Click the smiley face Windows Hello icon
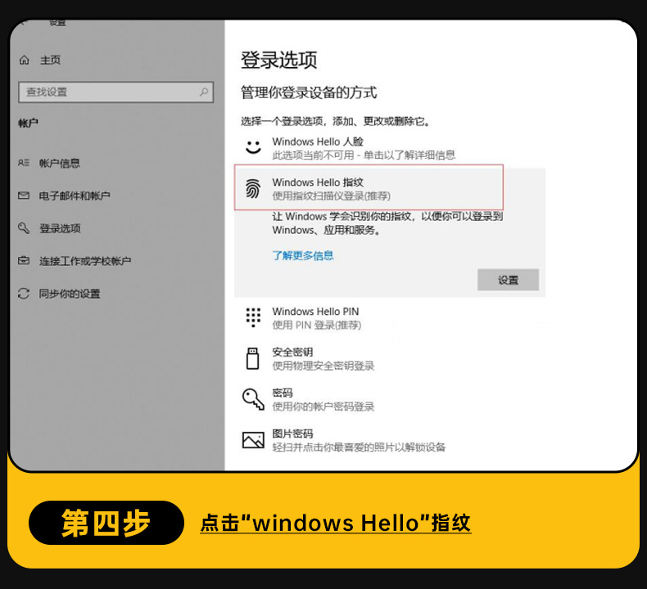 click(253, 147)
